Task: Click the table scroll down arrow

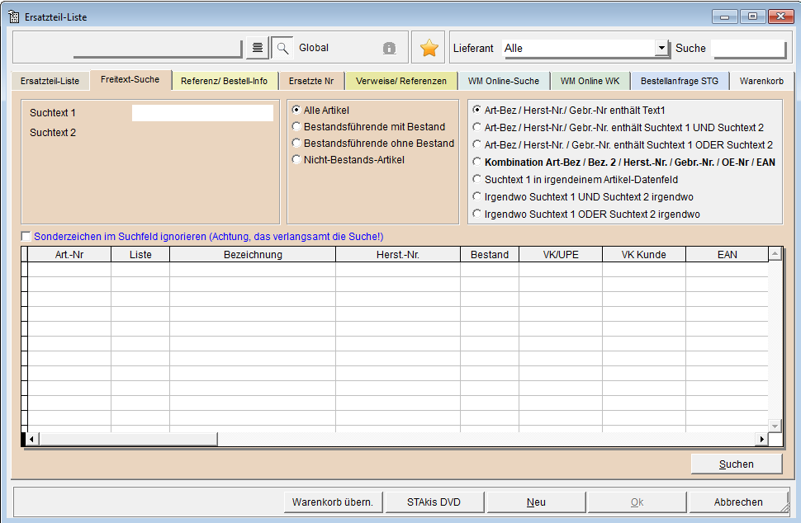Action: pyautogui.click(x=775, y=426)
